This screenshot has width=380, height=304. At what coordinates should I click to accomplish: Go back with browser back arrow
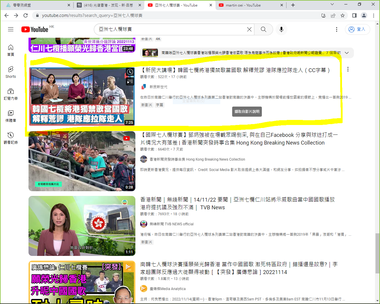(7, 15)
